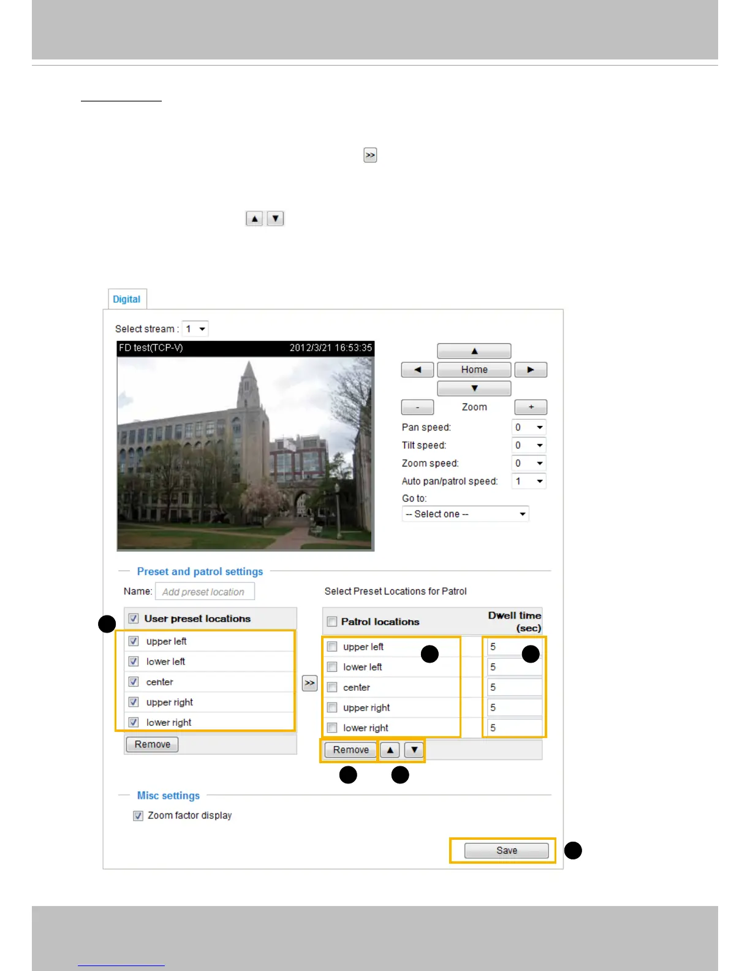This screenshot has width=750, height=971.
Task: Uncheck lower right in user preset locations
Action: click(x=134, y=722)
